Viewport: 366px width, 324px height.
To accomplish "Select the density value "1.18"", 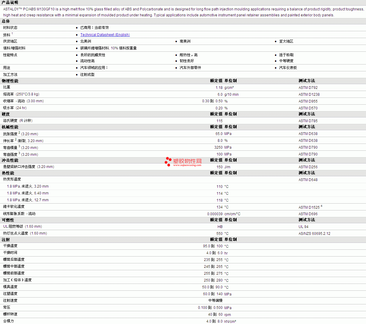I will tap(219, 88).
